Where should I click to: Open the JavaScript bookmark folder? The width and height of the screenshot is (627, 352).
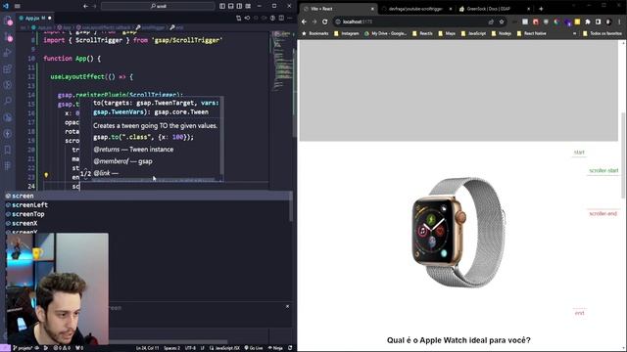473,33
